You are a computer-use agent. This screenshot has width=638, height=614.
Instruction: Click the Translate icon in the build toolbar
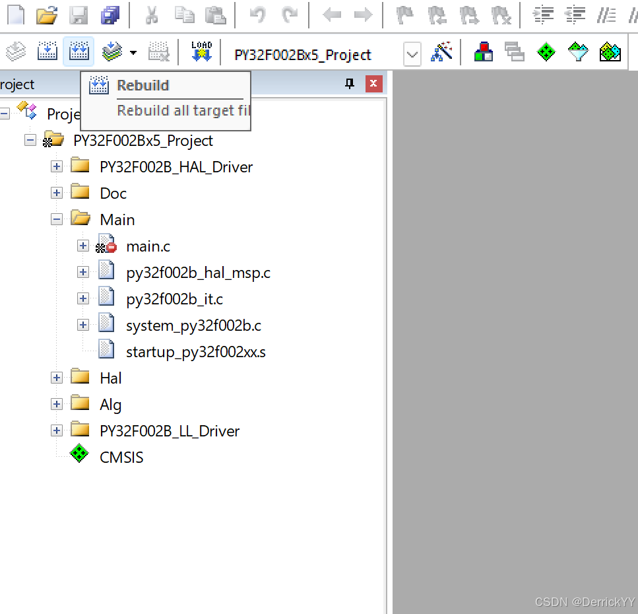click(x=16, y=51)
